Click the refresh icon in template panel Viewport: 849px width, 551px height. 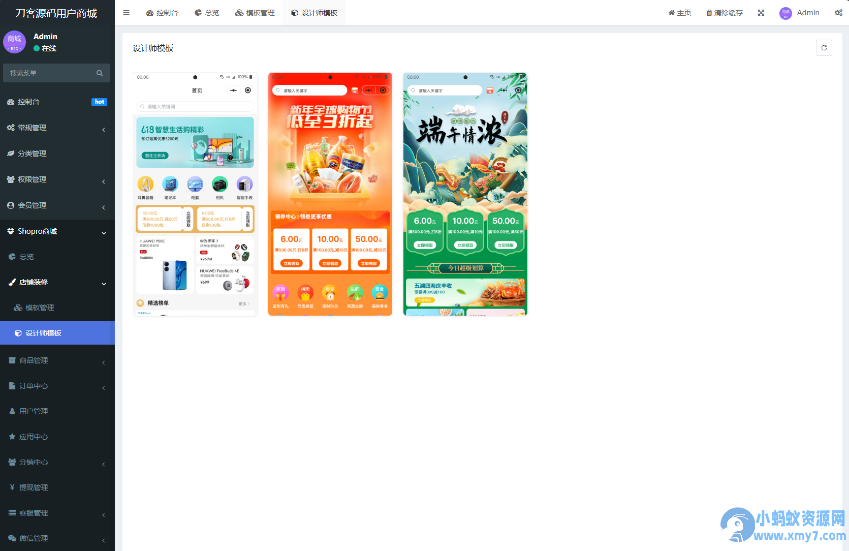click(824, 48)
